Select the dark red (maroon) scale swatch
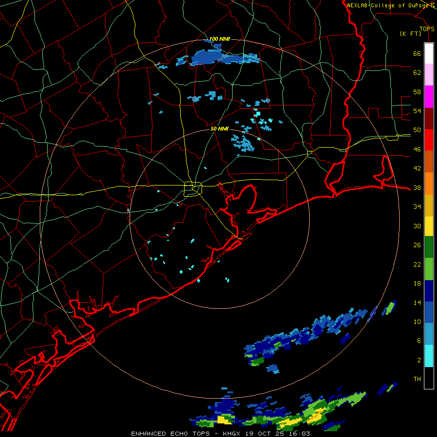The image size is (437, 437). point(429,118)
